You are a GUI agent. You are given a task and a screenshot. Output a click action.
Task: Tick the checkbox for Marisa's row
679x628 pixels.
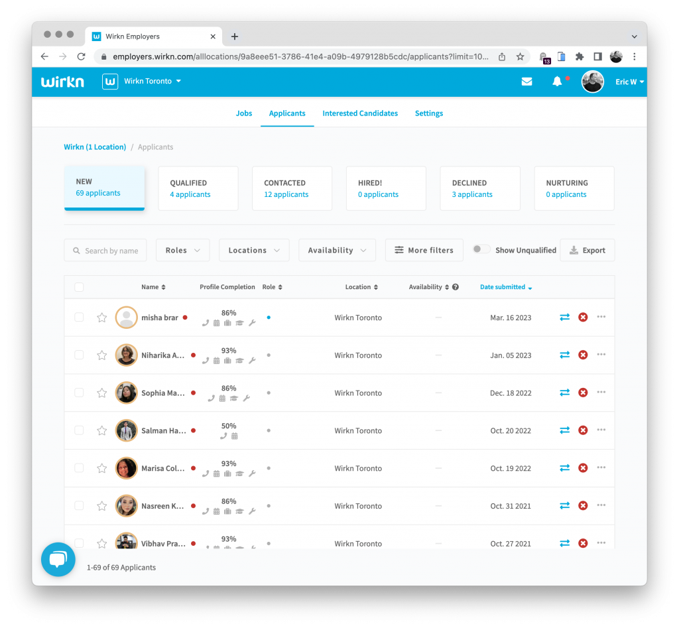tap(80, 468)
